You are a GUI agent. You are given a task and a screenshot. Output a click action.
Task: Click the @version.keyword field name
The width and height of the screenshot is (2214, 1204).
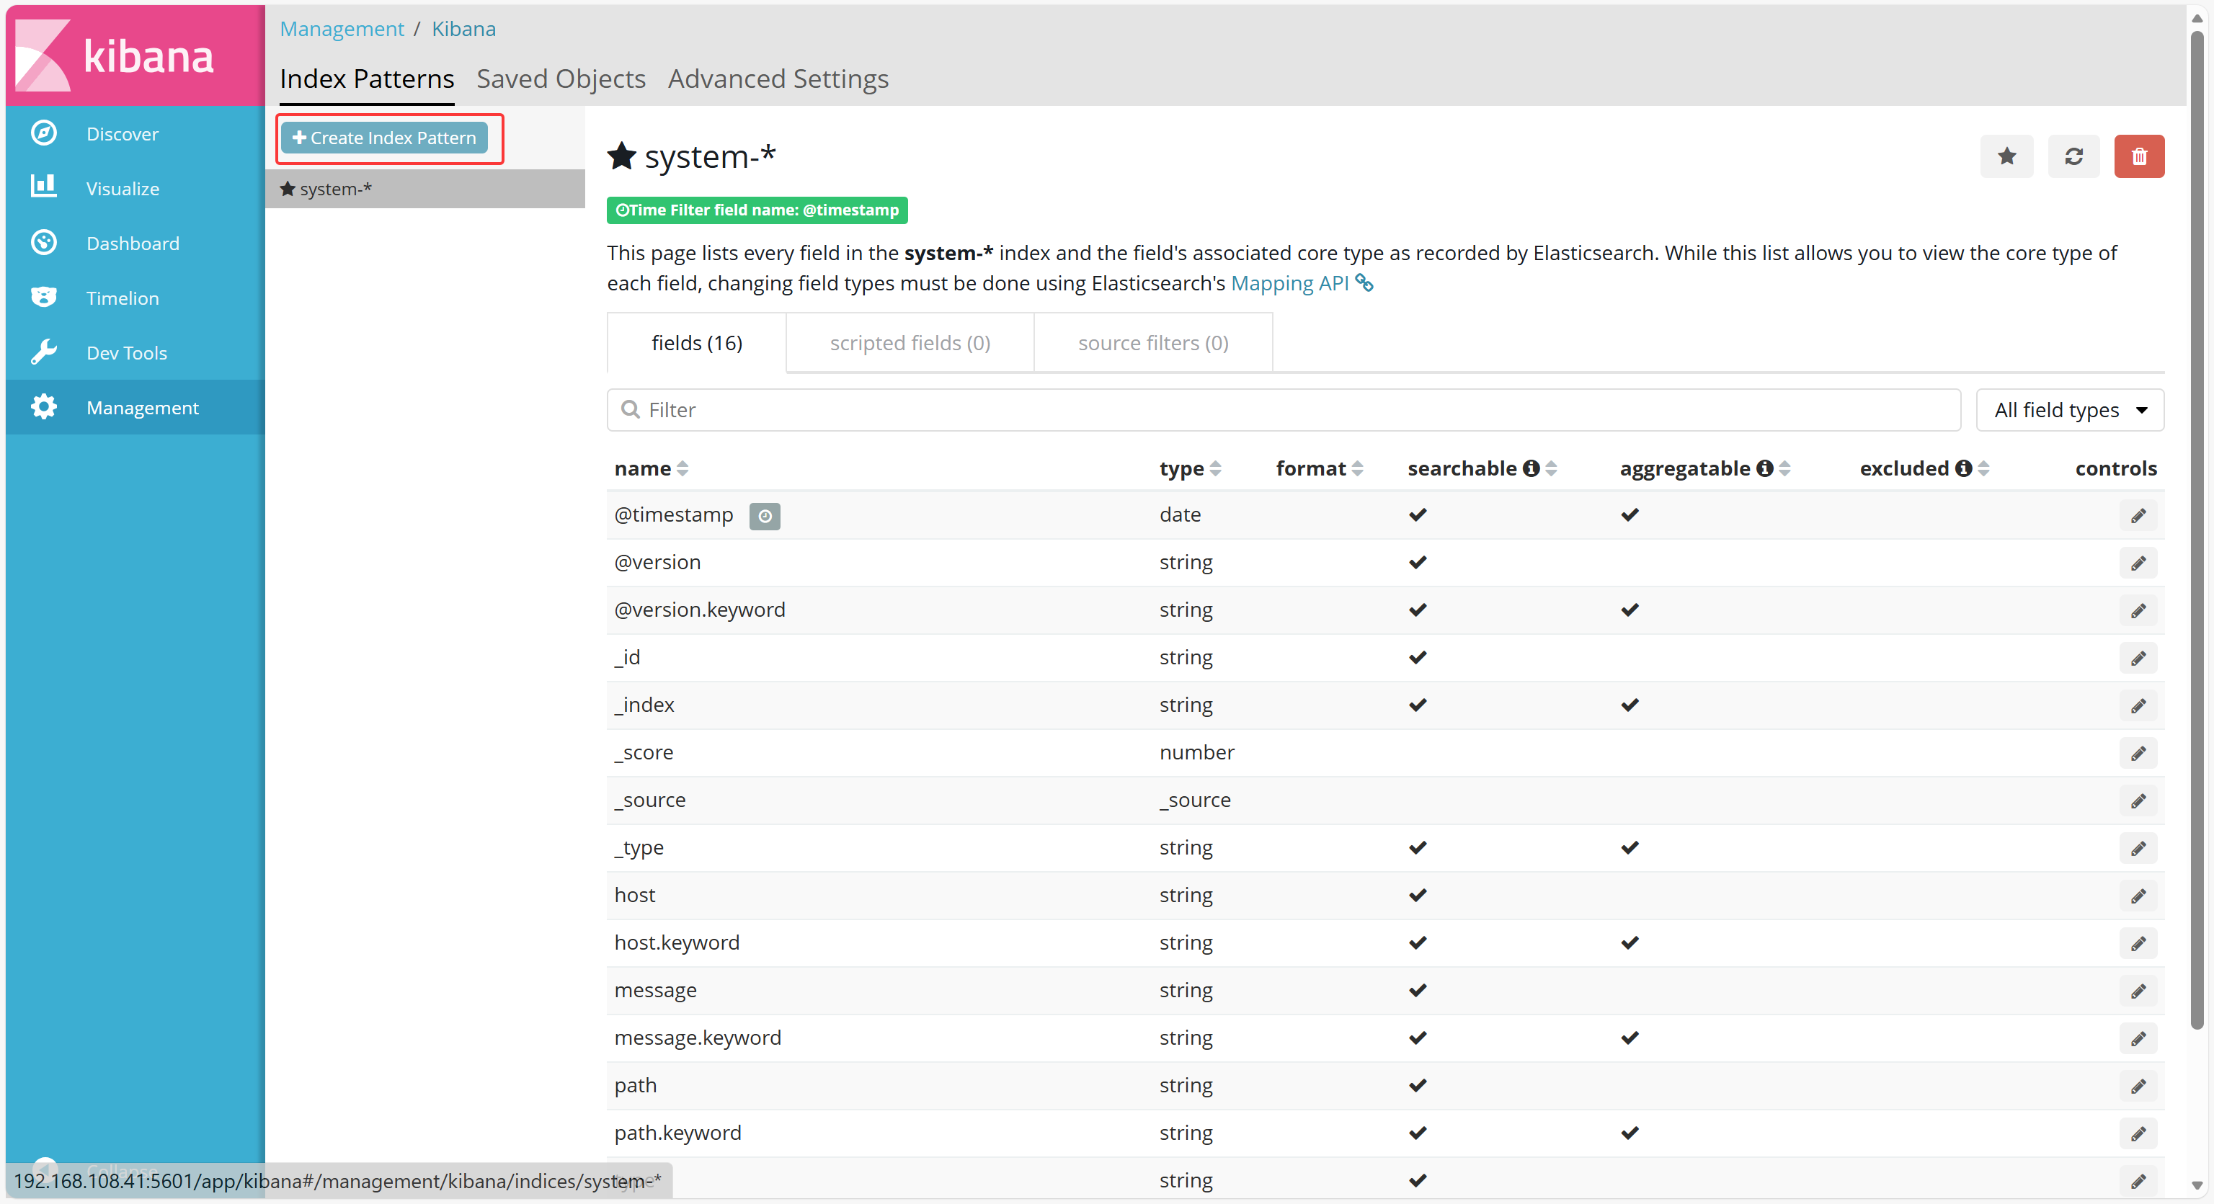pos(699,610)
